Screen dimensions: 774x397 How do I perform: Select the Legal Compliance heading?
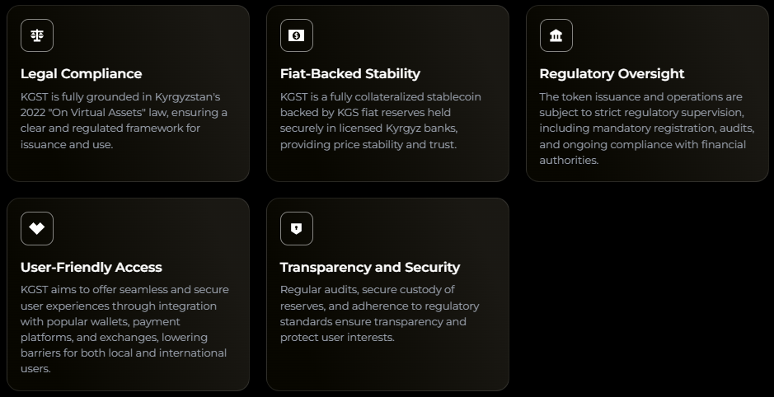pyautogui.click(x=81, y=73)
